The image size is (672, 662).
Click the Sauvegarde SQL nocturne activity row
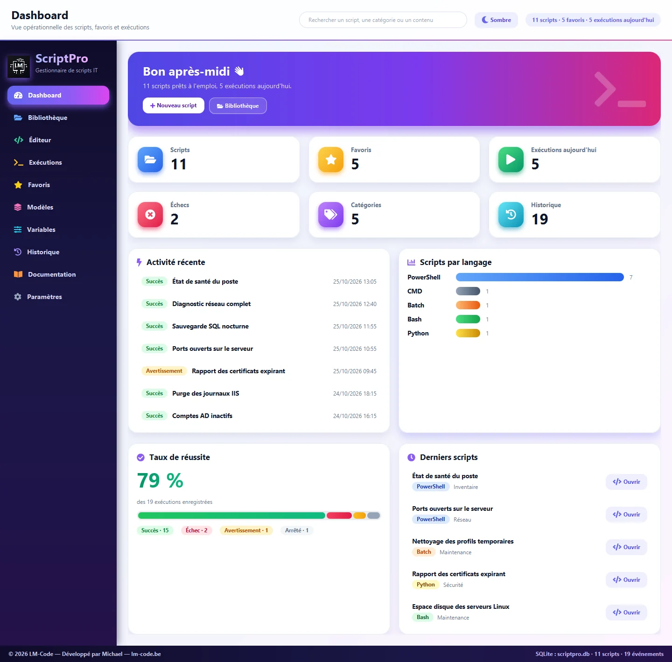[259, 326]
